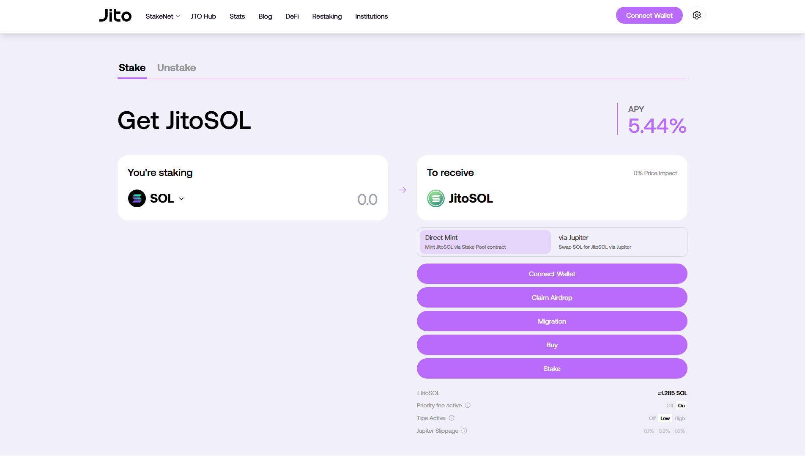Select 0.3% Jupiter slippage

click(x=664, y=431)
